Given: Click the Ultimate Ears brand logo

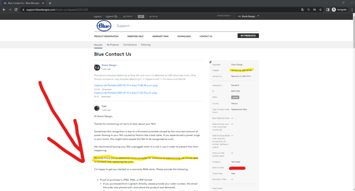Looking at the screenshot, I should (x=141, y=17).
